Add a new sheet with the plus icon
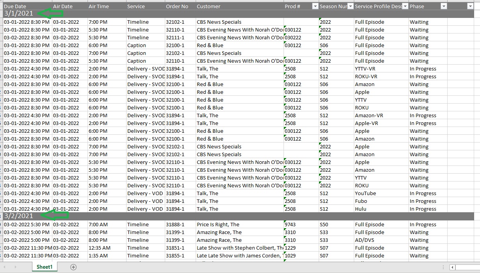The height and width of the screenshot is (273, 480). [73, 267]
